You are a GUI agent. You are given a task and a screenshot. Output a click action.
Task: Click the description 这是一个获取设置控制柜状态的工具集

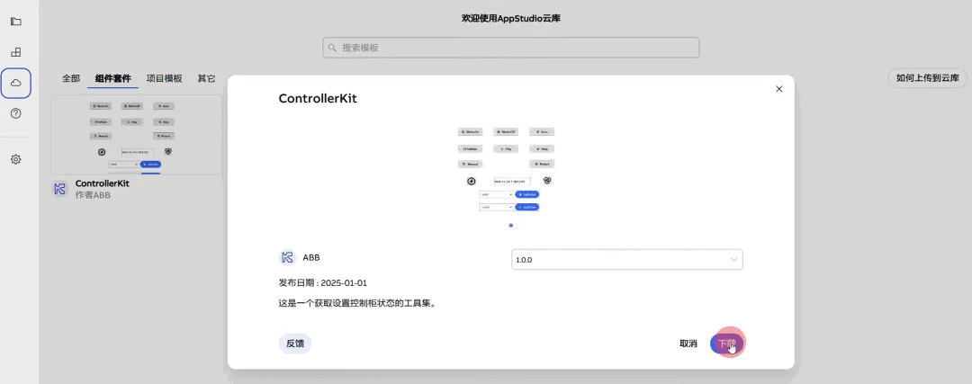click(x=357, y=304)
